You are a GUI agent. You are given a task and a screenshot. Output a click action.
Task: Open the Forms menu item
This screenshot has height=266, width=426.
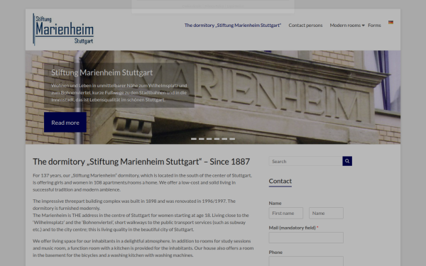click(374, 26)
